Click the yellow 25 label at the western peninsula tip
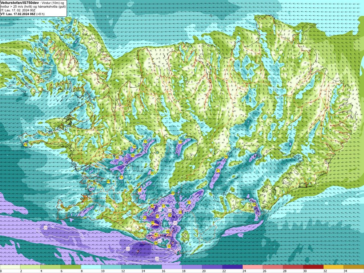364x273 pixels. [x=26, y=144]
